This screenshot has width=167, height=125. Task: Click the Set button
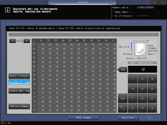tap(122, 70)
